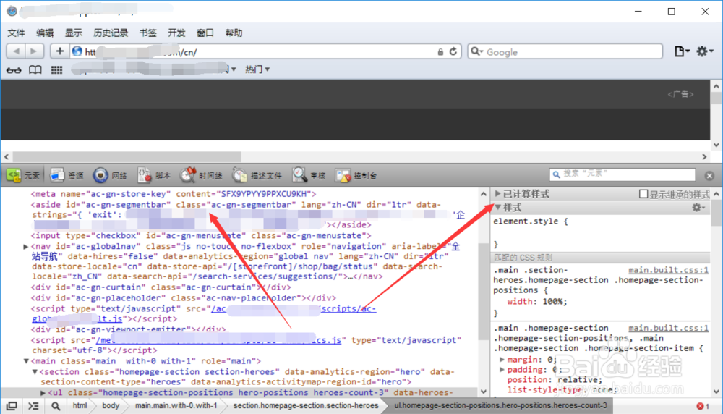This screenshot has height=414, width=723.
Task: Click the lock security icon in address bar
Action: click(x=440, y=52)
